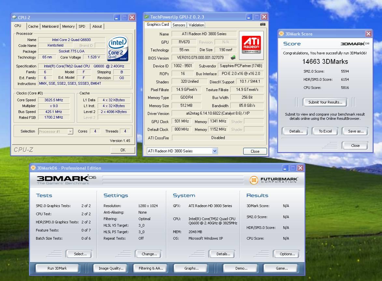
Task: Click the Run 3DMark button
Action: click(x=57, y=268)
